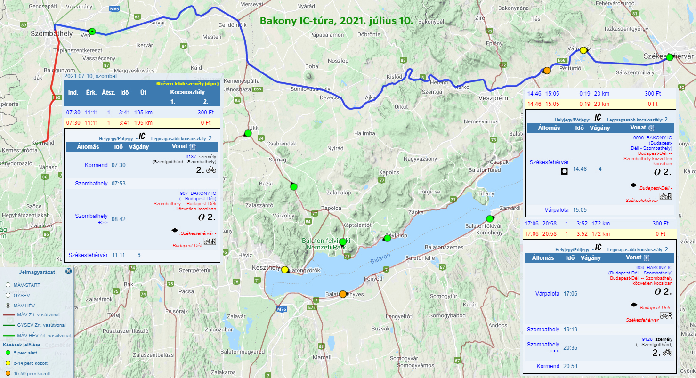This screenshot has height=378, width=696.
Task: Select the orange train marker near Balatonfenyves
Action: 342,294
